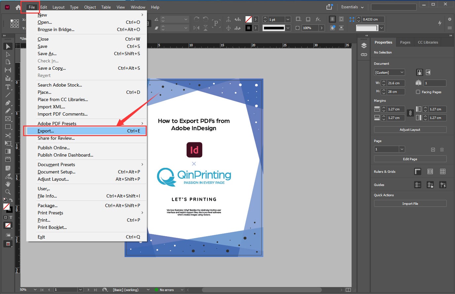Select the Gradient Swatch tool
Image resolution: width=455 pixels, height=294 pixels.
click(8, 151)
